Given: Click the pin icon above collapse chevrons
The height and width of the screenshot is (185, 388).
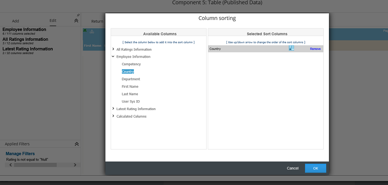Looking at the screenshot, I should pyautogui.click(x=78, y=16).
